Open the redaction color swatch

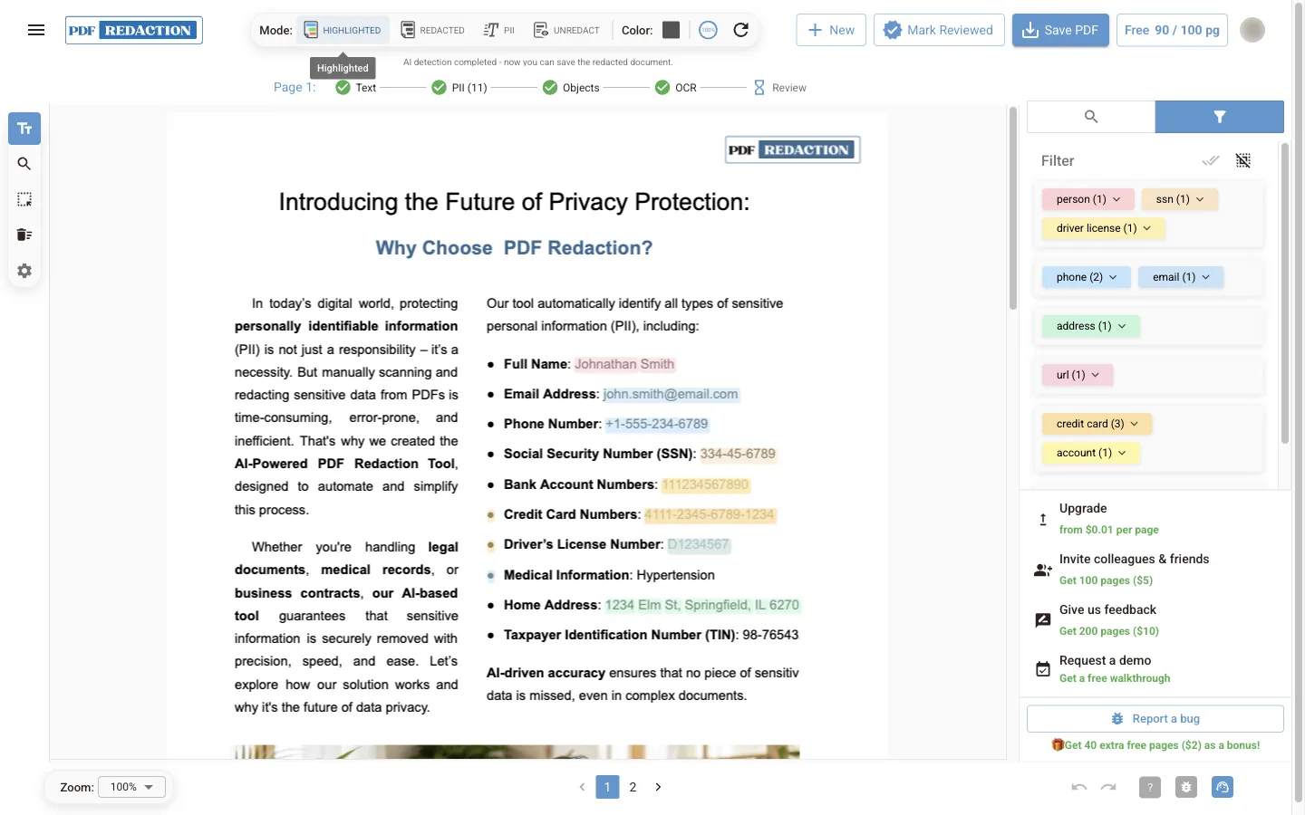pos(672,30)
